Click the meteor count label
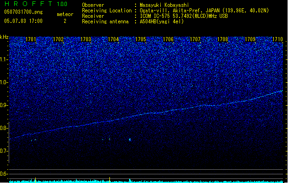The width and height of the screenshot is (288, 183). (65, 14)
